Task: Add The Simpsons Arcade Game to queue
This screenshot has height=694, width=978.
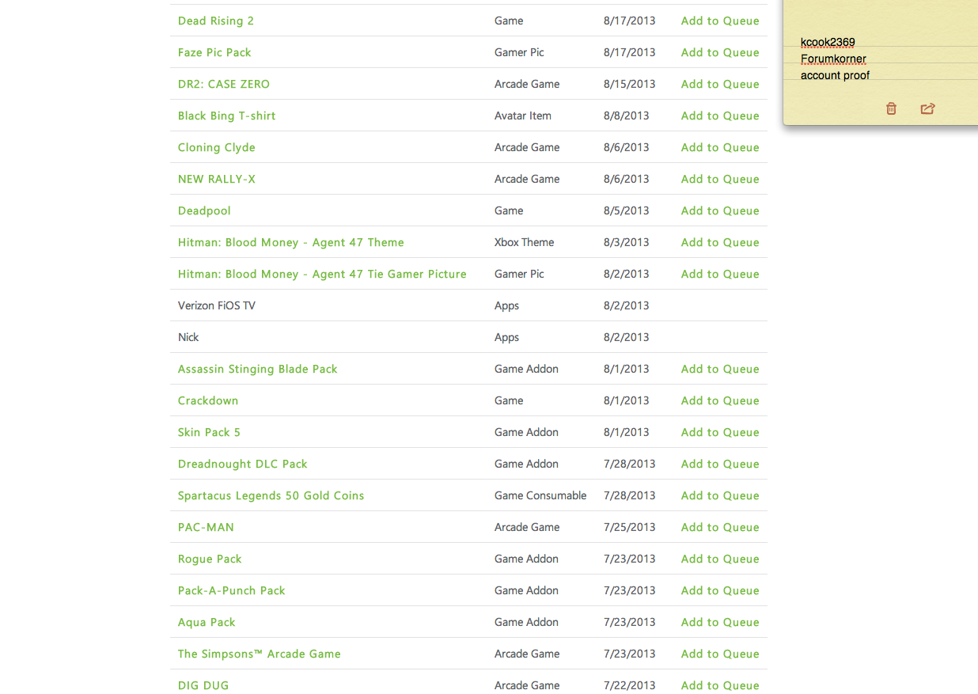Action: tap(720, 654)
